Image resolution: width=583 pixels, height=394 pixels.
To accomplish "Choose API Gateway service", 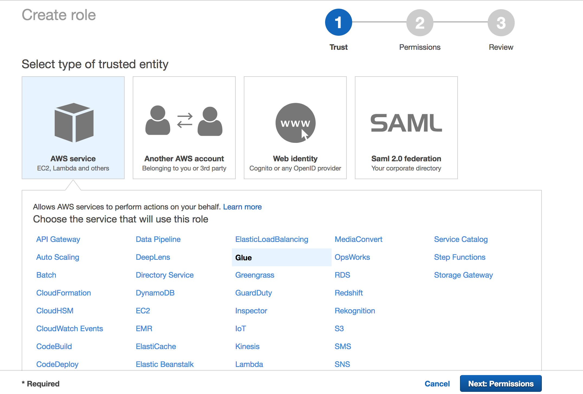I will 58,239.
